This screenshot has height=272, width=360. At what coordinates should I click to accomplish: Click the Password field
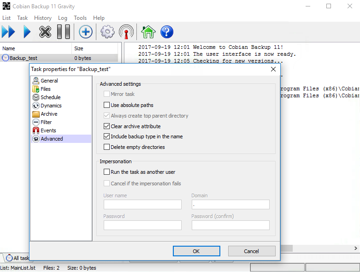[142, 225]
